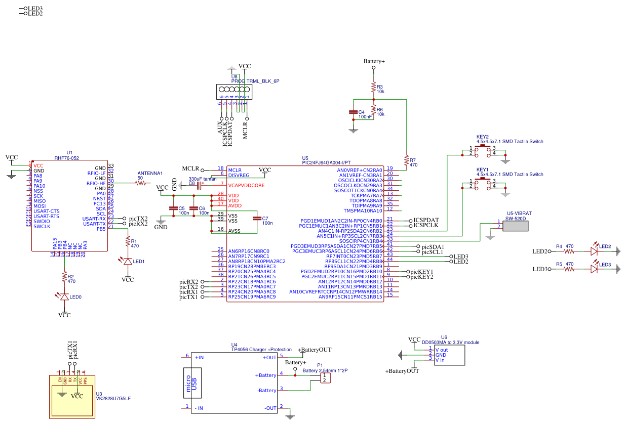This screenshot has height=424, width=625.
Task: Click the TP4056 Charger +Protection label
Action: (261, 349)
